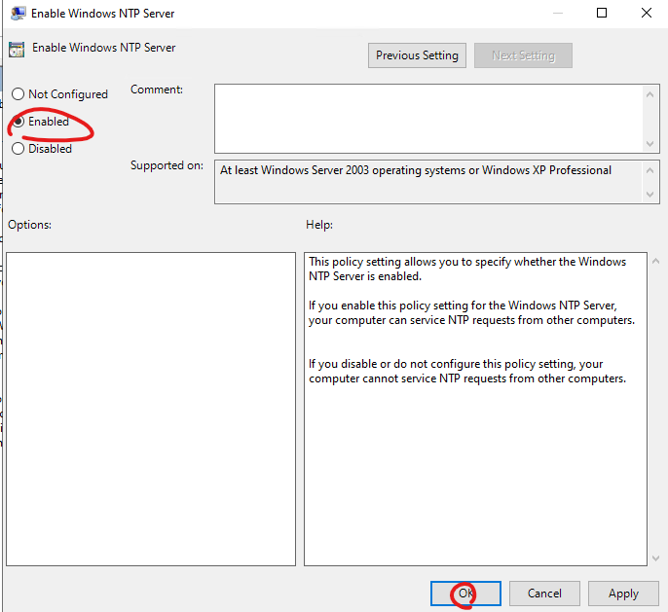Confirm with the OK button
668x612 pixels.
[x=465, y=594]
